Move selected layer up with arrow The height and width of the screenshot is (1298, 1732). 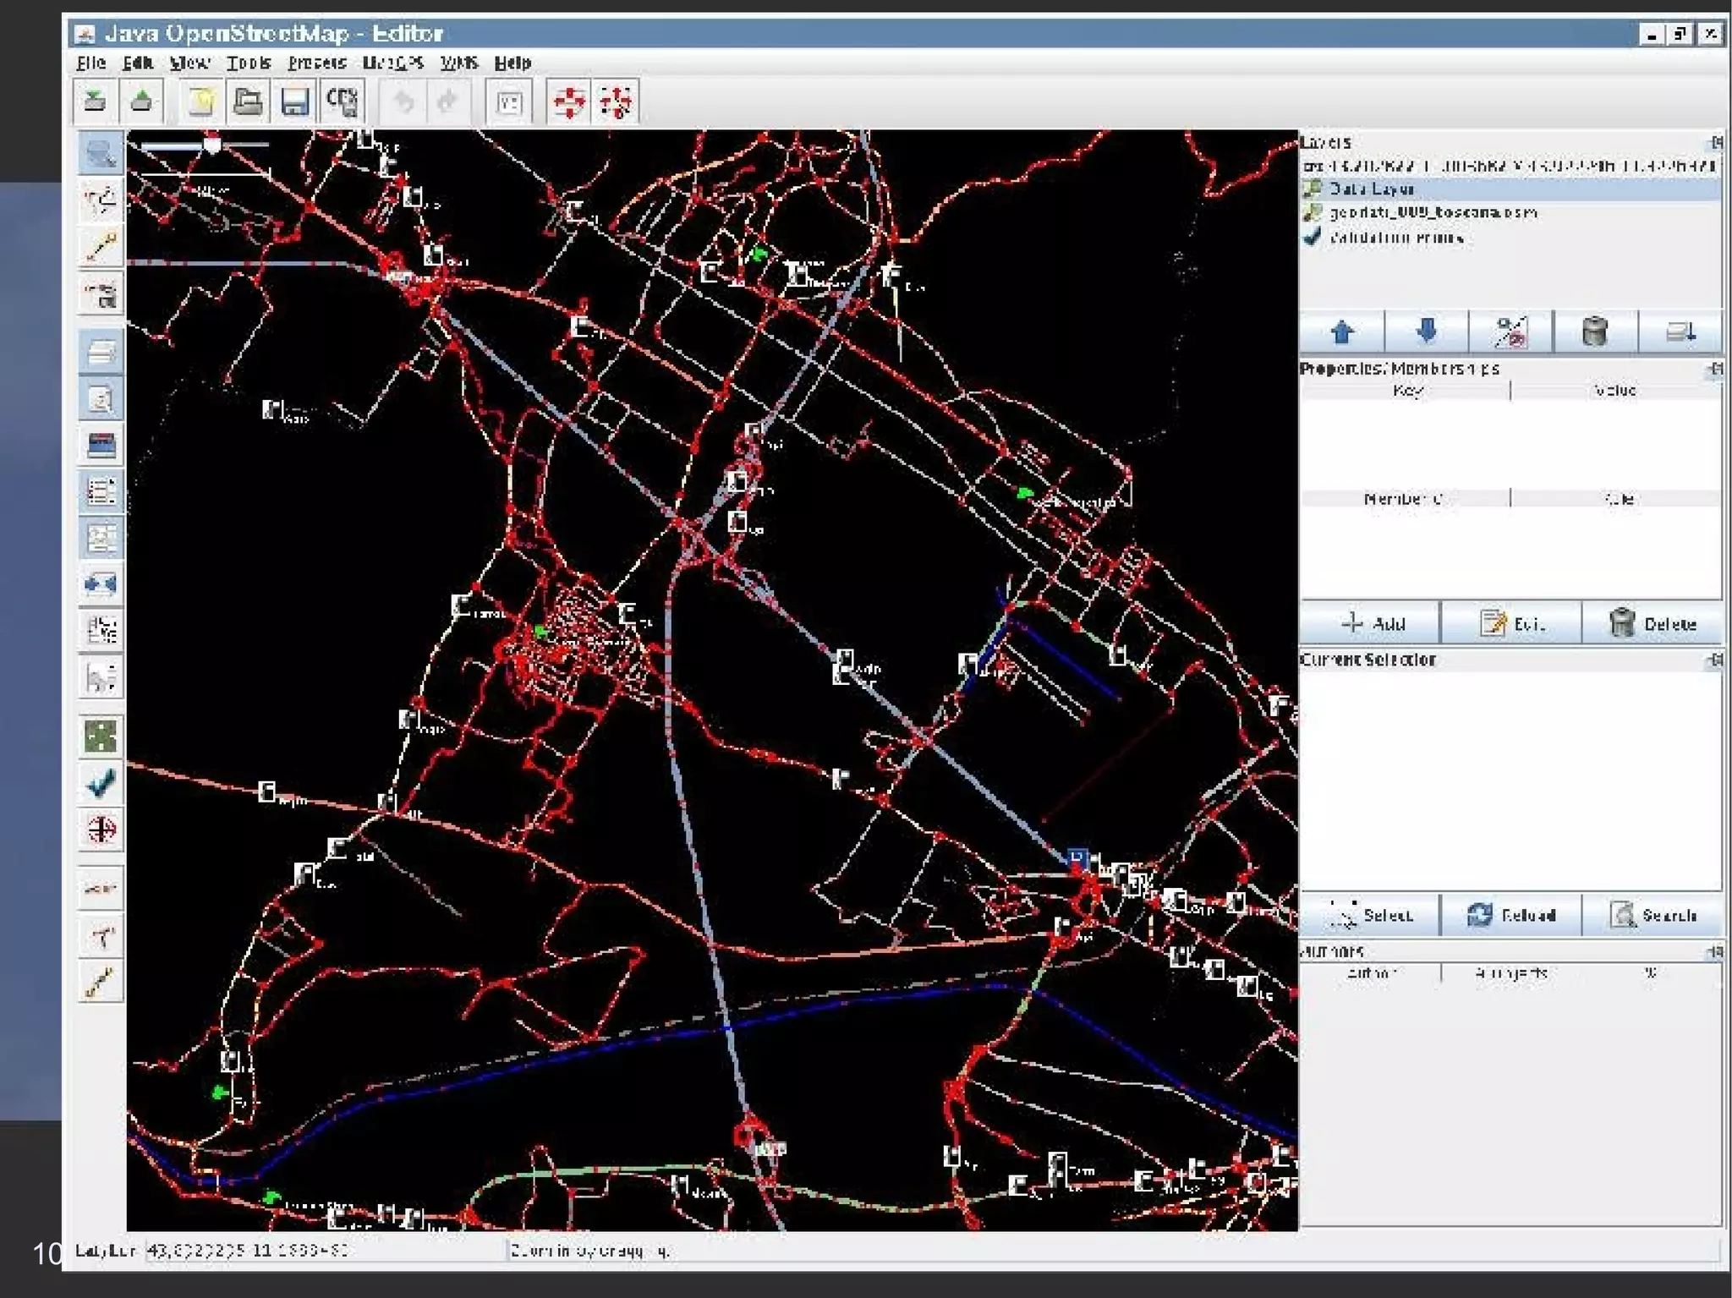[x=1342, y=331]
